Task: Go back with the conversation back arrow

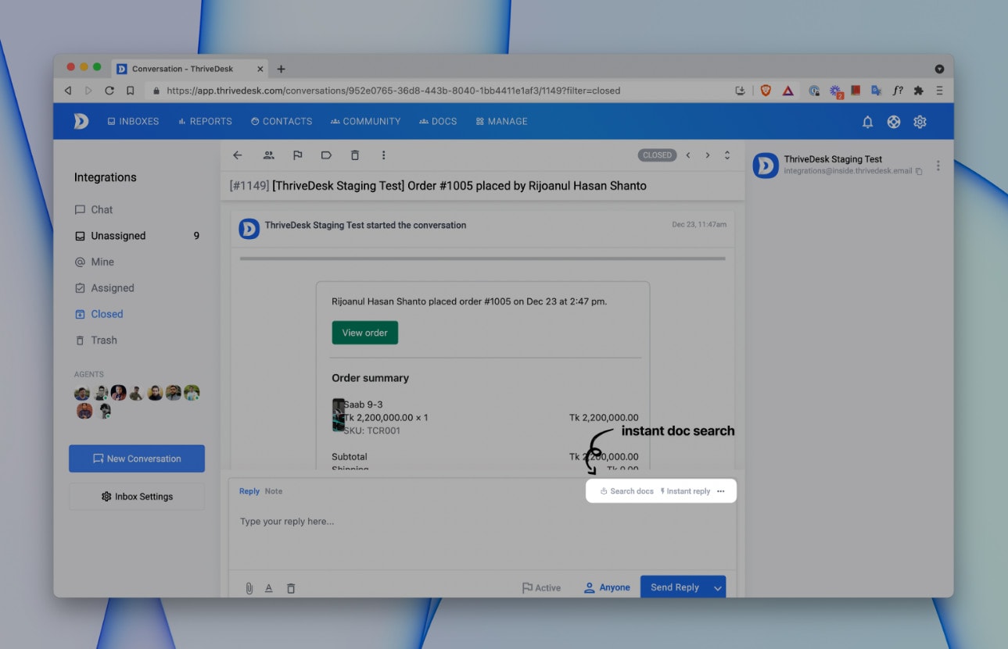Action: tap(238, 155)
